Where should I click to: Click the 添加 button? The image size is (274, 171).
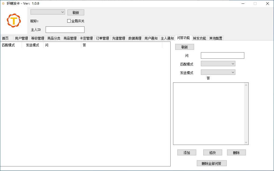(187, 152)
